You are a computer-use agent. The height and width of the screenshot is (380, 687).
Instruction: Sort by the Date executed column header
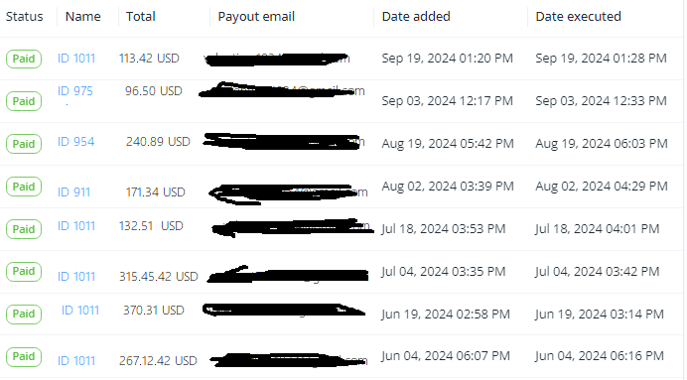(579, 17)
